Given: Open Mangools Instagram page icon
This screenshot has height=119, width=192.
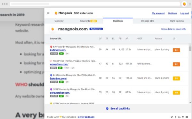Looking at the screenshot, I should 183,117.
